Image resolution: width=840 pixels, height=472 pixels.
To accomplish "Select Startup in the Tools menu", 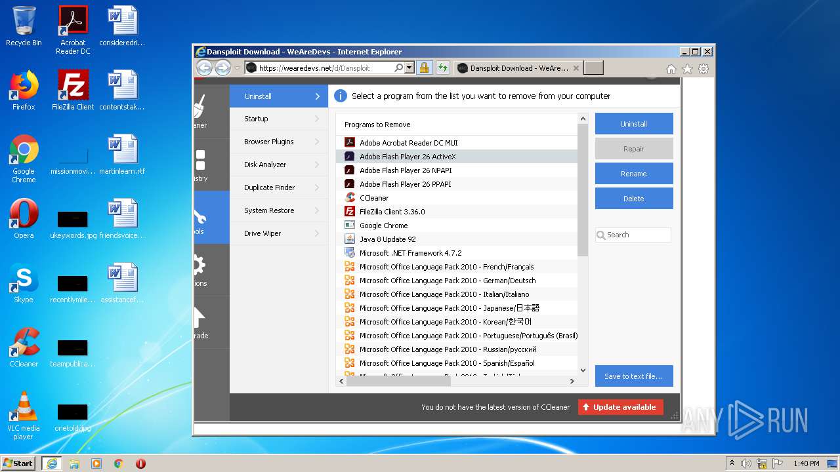I will 279,119.
